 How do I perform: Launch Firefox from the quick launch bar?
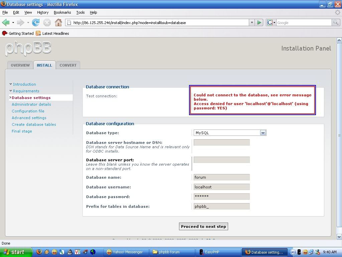(39, 252)
